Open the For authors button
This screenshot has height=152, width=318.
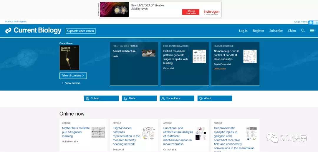click(177, 98)
